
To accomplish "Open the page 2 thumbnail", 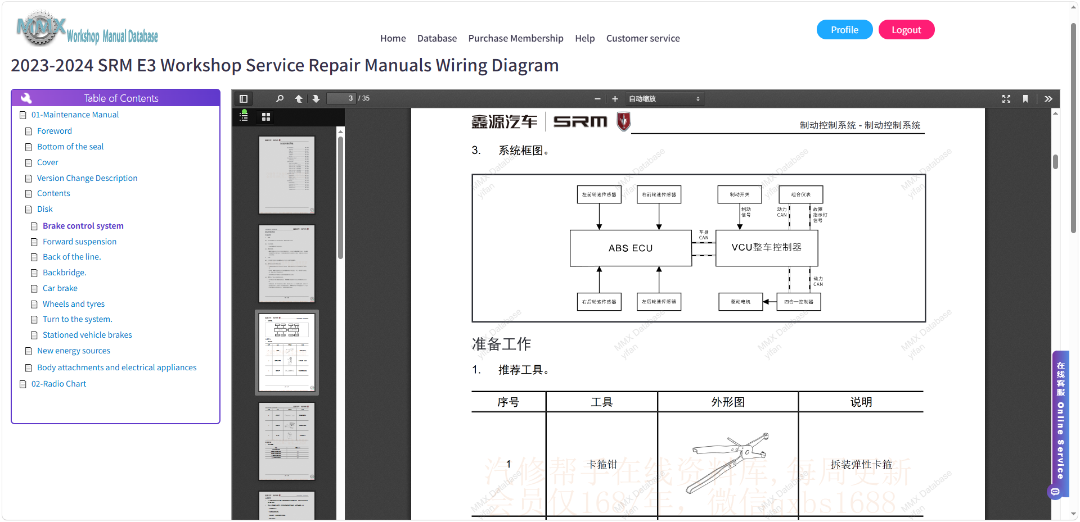I will (x=287, y=264).
